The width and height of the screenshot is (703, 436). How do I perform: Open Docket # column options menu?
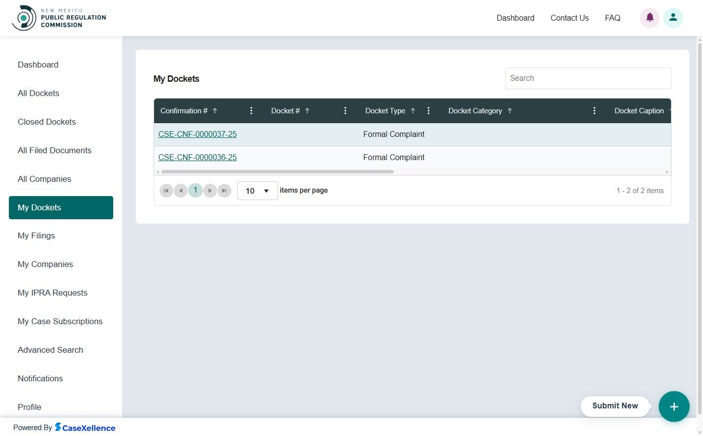pyautogui.click(x=345, y=111)
